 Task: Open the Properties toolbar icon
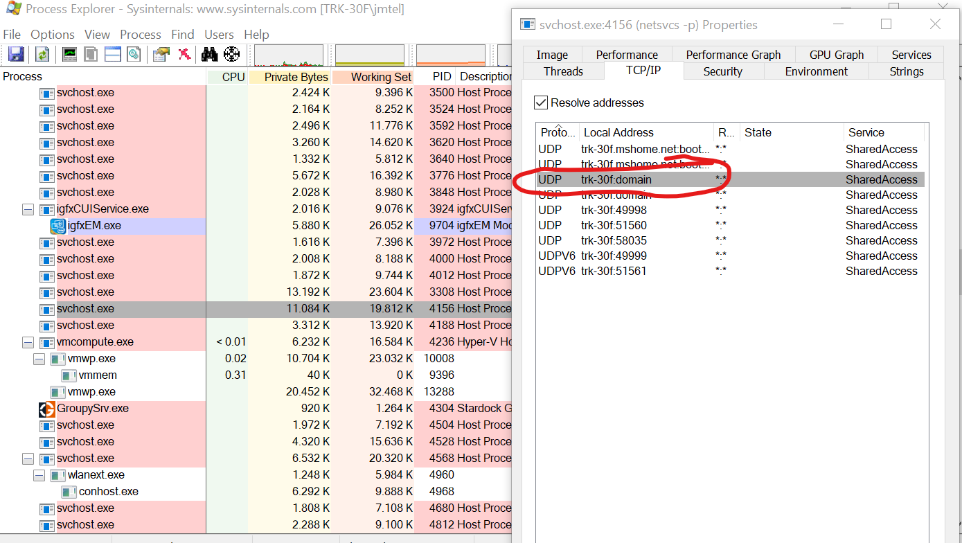[161, 54]
